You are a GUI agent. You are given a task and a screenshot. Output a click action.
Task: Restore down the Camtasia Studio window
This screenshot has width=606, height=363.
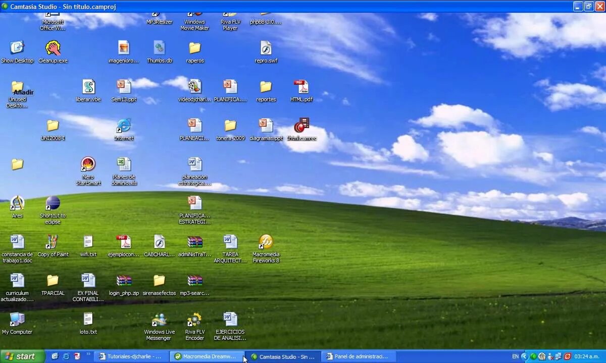(589, 6)
